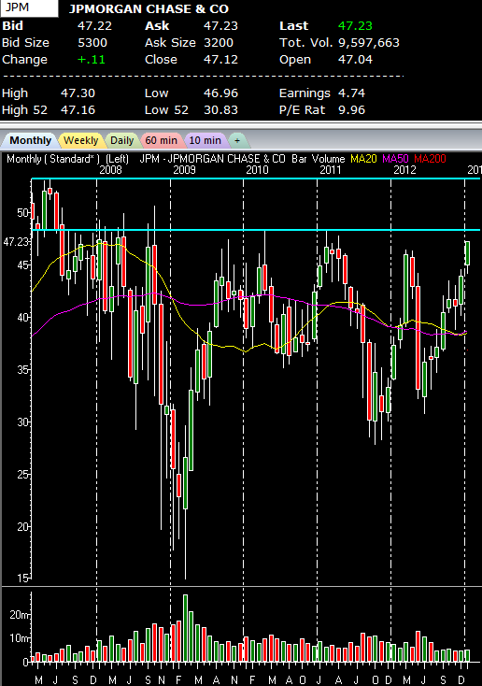Click the Ask value 47.23
Screen dimensions: 482x686
point(220,26)
